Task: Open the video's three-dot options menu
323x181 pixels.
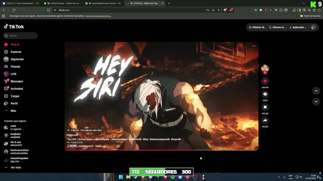Action: [x=254, y=46]
